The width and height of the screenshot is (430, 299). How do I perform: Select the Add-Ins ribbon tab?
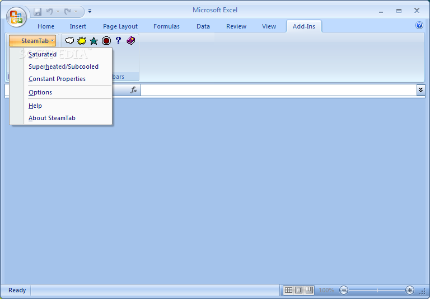pos(304,26)
